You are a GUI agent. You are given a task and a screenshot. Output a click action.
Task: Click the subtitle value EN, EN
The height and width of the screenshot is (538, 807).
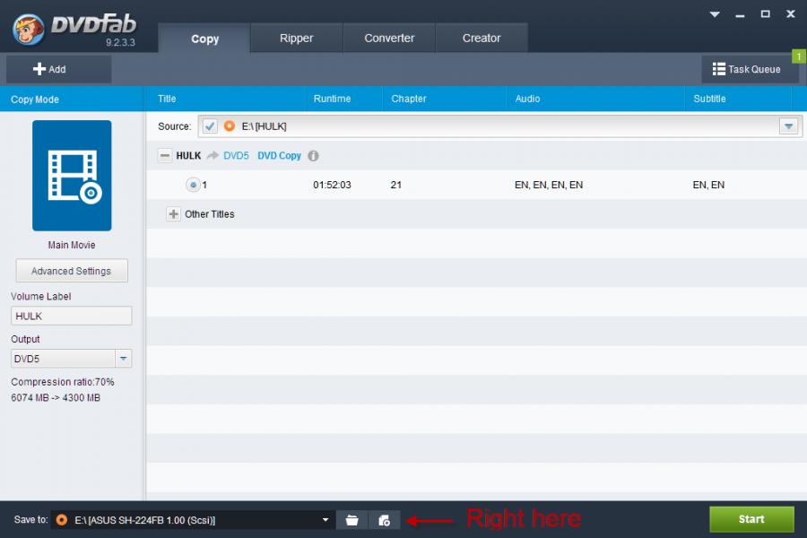[x=708, y=185]
